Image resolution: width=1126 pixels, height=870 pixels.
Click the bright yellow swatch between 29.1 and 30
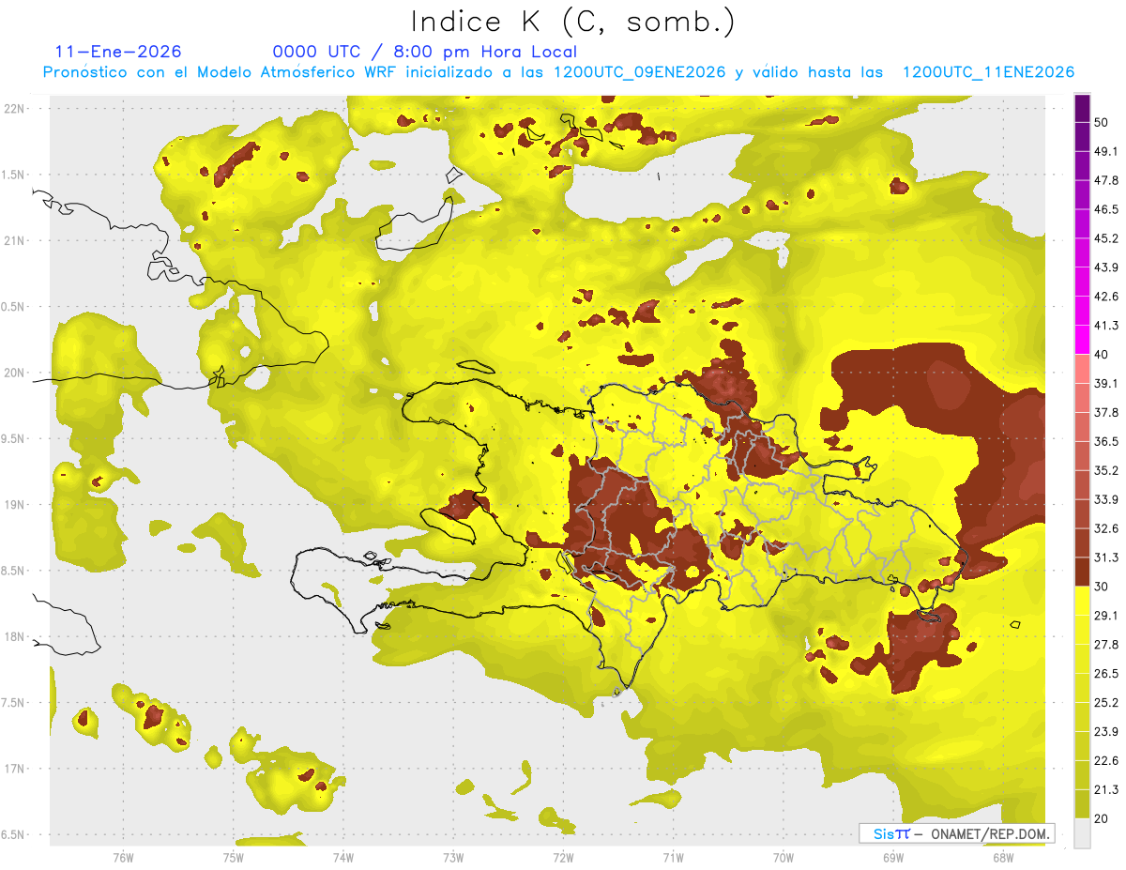point(1082,601)
